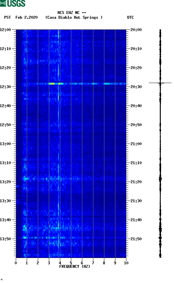Click the seismogram burst near 21:18
Viewport: 174px width, 283px height.
160,179
